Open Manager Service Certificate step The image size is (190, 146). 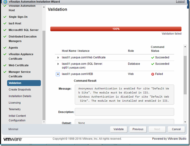(x=19, y=74)
